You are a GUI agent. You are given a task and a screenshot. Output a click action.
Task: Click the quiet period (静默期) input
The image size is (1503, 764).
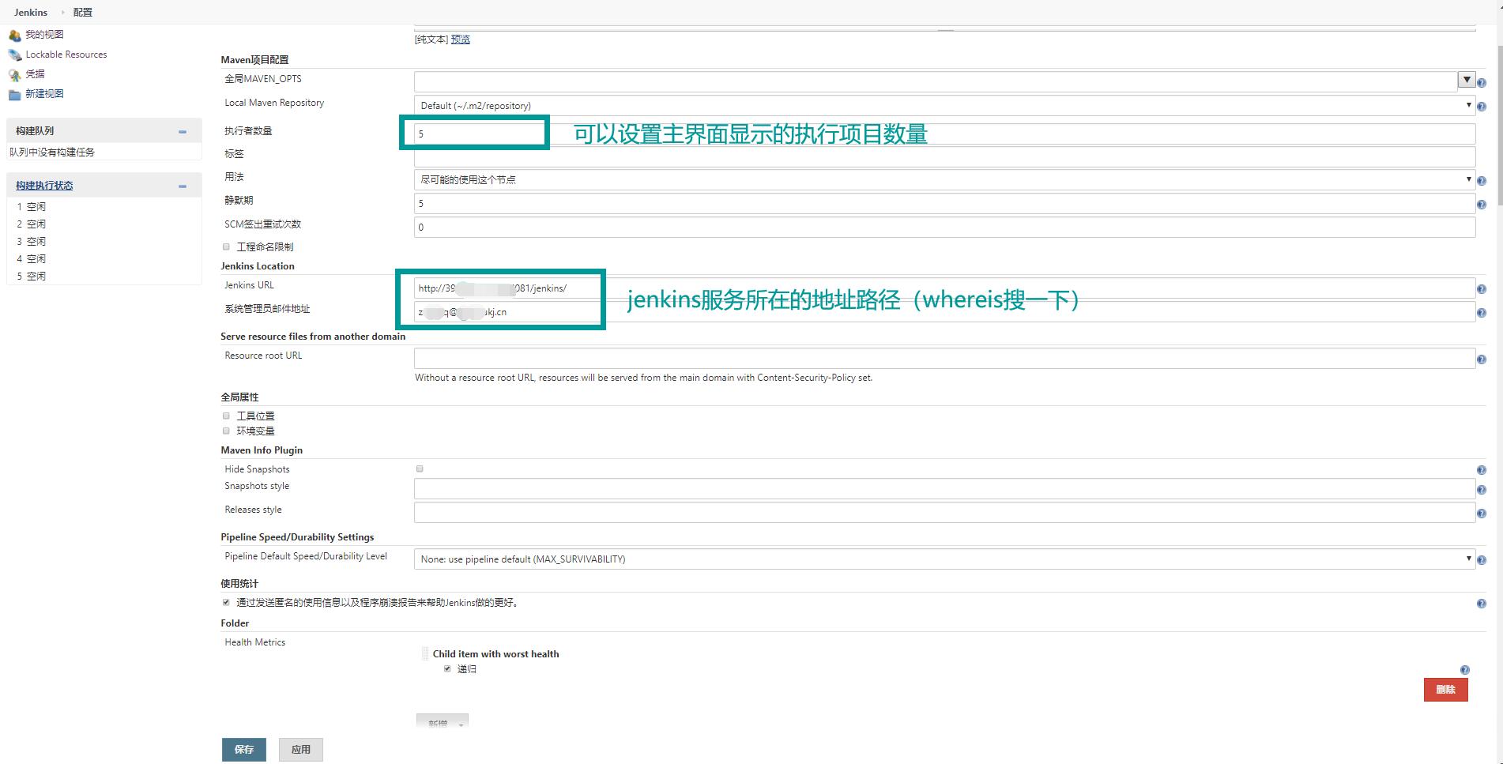point(944,203)
